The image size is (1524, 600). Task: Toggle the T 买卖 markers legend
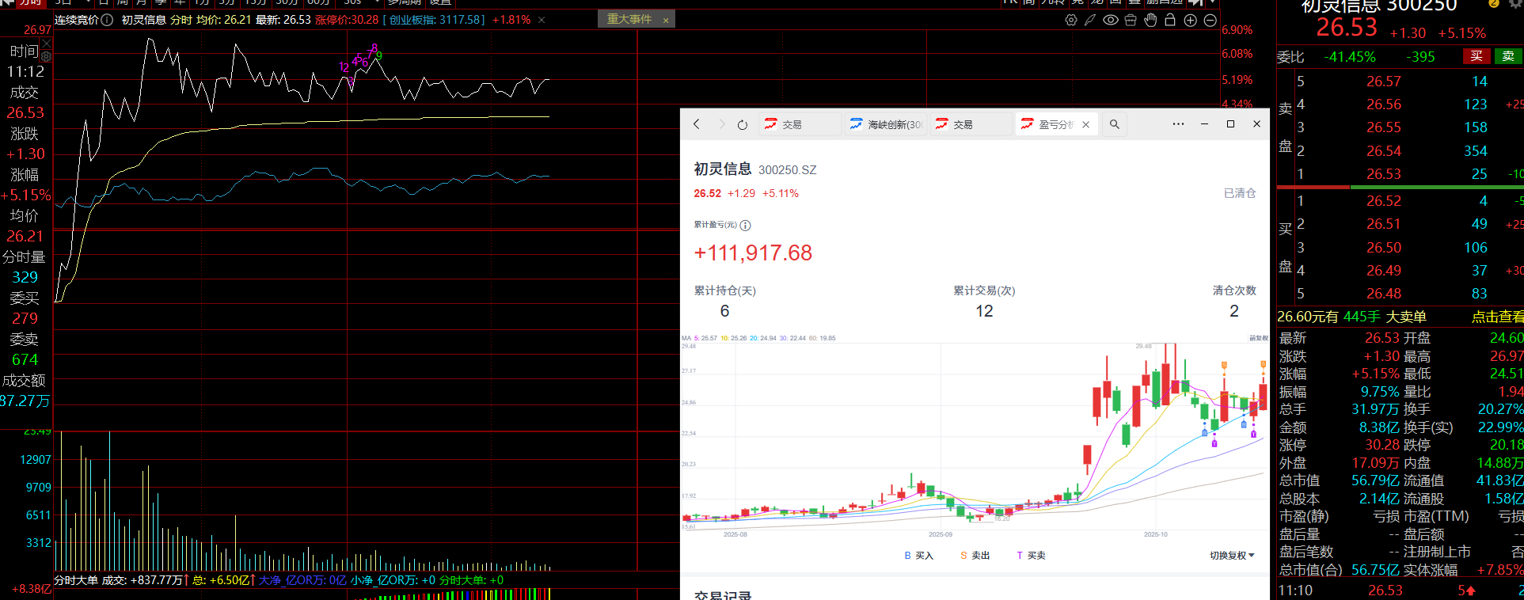(x=1032, y=556)
